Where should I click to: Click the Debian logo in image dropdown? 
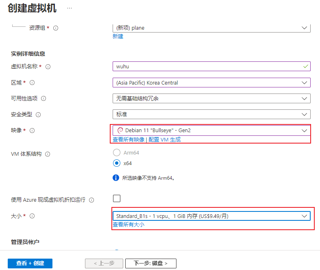coord(120,130)
